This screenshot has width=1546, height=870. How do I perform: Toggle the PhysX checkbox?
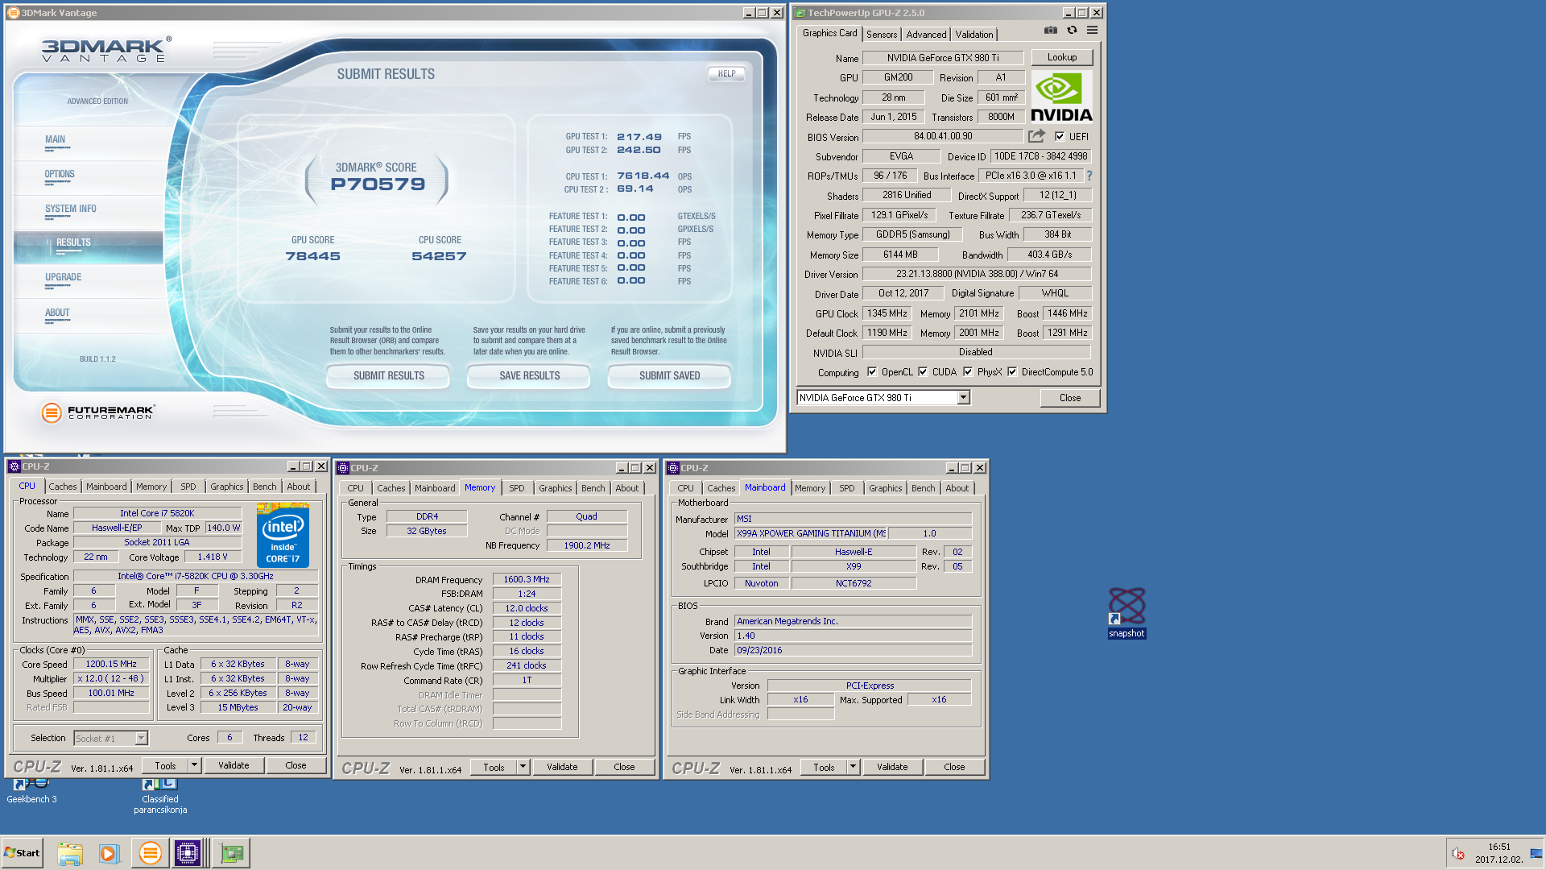click(x=968, y=372)
